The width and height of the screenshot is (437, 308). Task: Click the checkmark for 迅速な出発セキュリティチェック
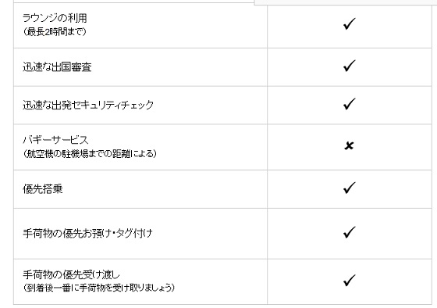coord(350,104)
